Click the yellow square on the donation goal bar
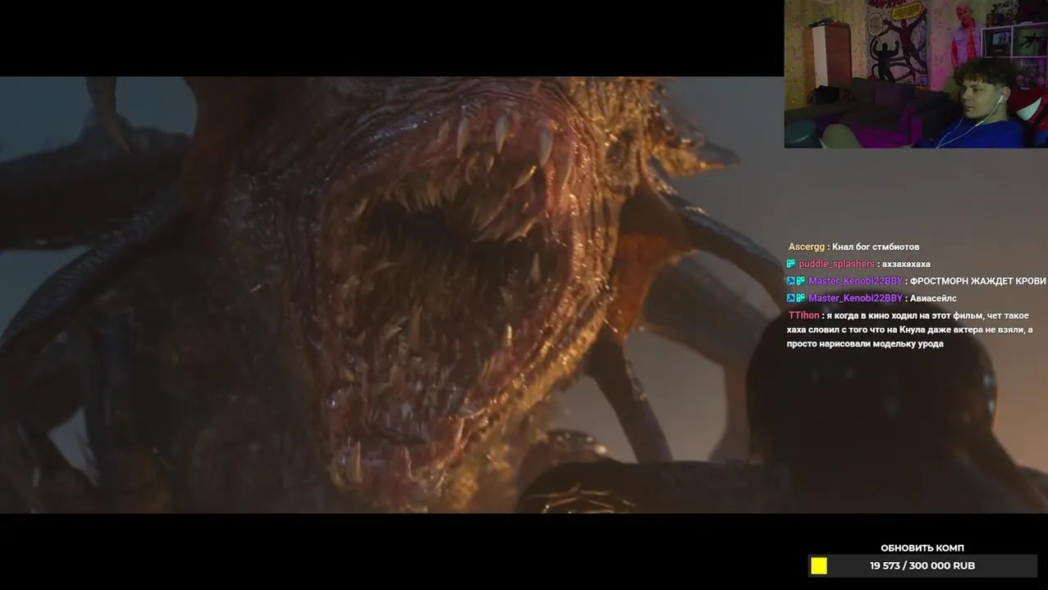Viewport: 1048px width, 590px height. [x=819, y=565]
